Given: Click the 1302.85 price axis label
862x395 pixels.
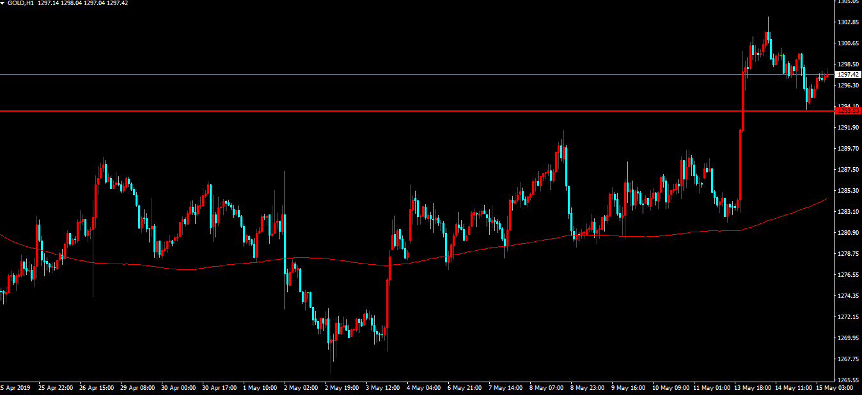Looking at the screenshot, I should (x=848, y=22).
